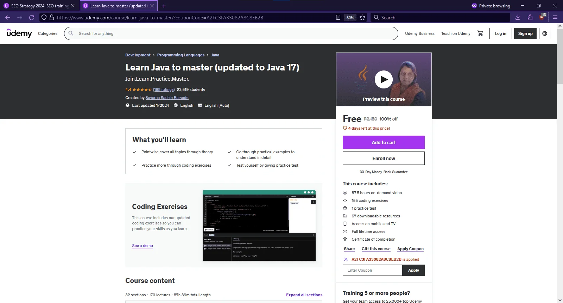This screenshot has height=303, width=563.
Task: Open instructor Suvarna Sachin Barsode profile
Action: 167,98
